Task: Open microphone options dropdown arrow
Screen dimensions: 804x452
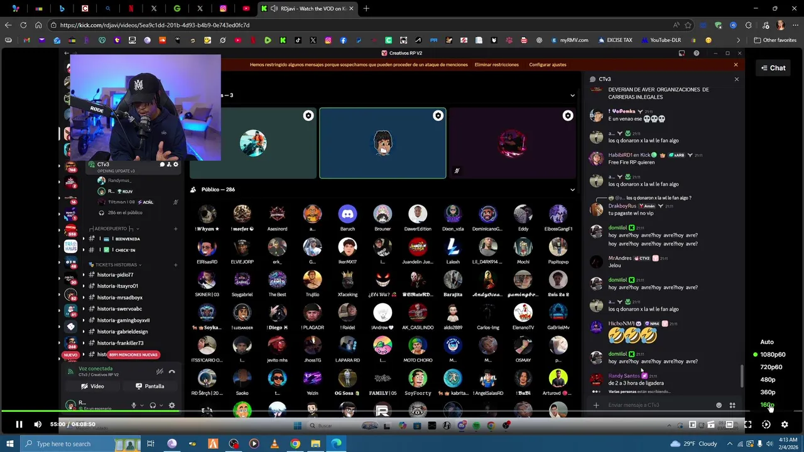Action: 141,406
